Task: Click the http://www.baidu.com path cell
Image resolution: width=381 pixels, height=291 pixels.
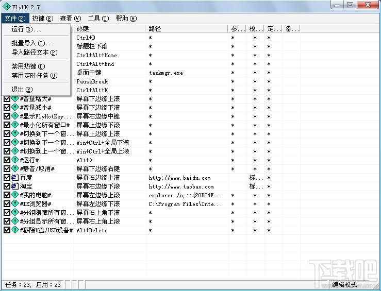Action: [179, 178]
